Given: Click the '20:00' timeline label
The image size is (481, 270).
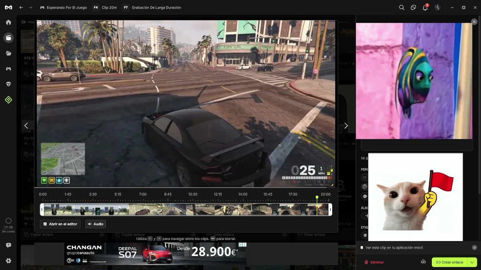Looking at the screenshot, I should coord(325,194).
